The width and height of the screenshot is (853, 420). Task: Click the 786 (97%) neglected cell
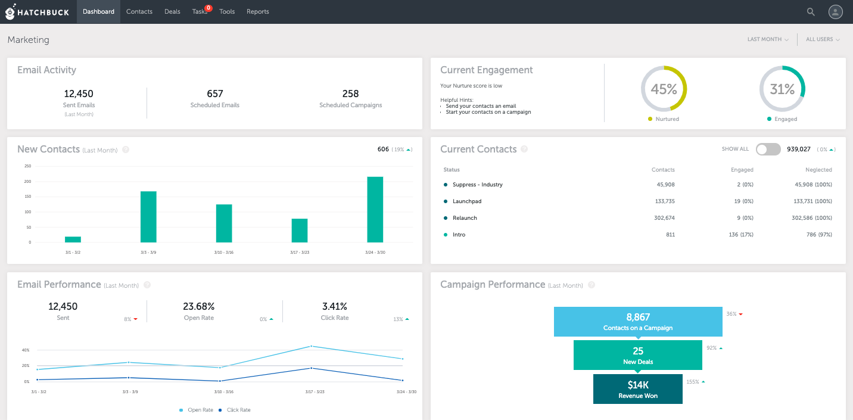coord(819,235)
